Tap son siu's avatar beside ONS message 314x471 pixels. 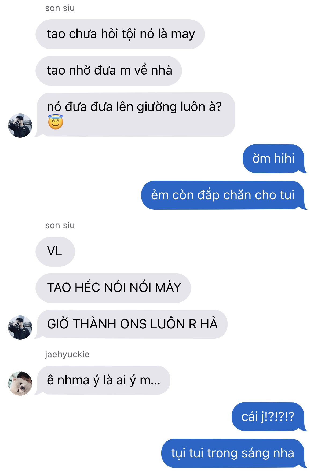point(20,327)
